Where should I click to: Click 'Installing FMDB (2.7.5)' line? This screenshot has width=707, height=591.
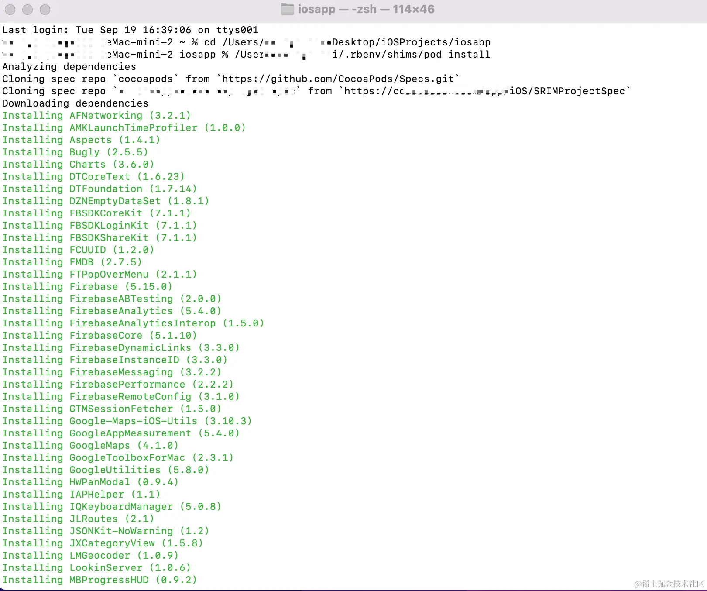point(72,262)
